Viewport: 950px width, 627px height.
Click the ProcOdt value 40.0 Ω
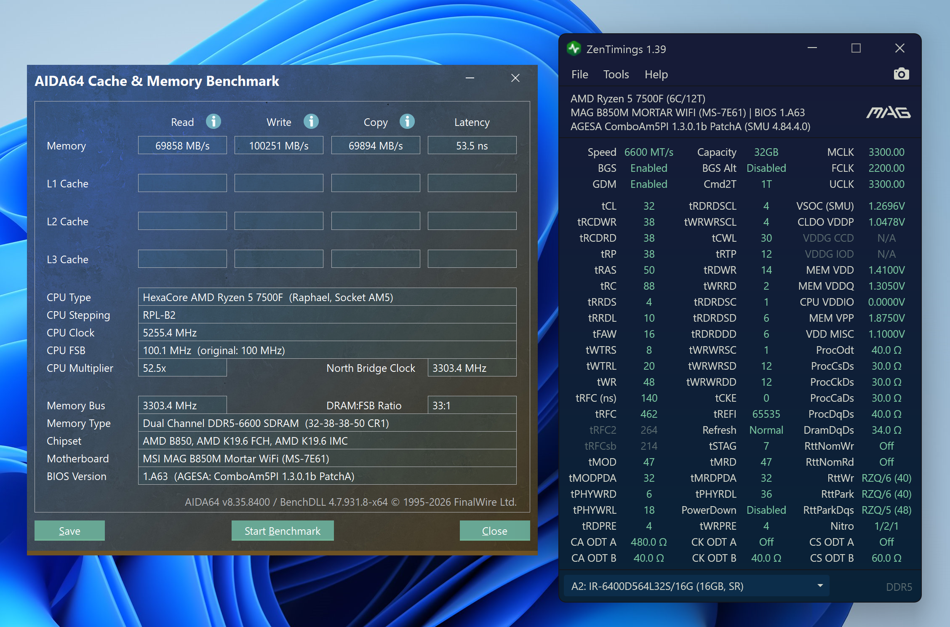(886, 350)
